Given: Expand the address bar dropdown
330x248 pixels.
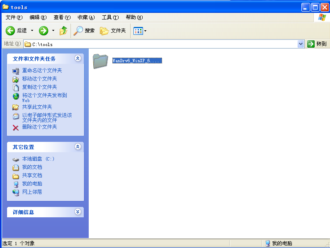Looking at the screenshot, I should pos(301,44).
